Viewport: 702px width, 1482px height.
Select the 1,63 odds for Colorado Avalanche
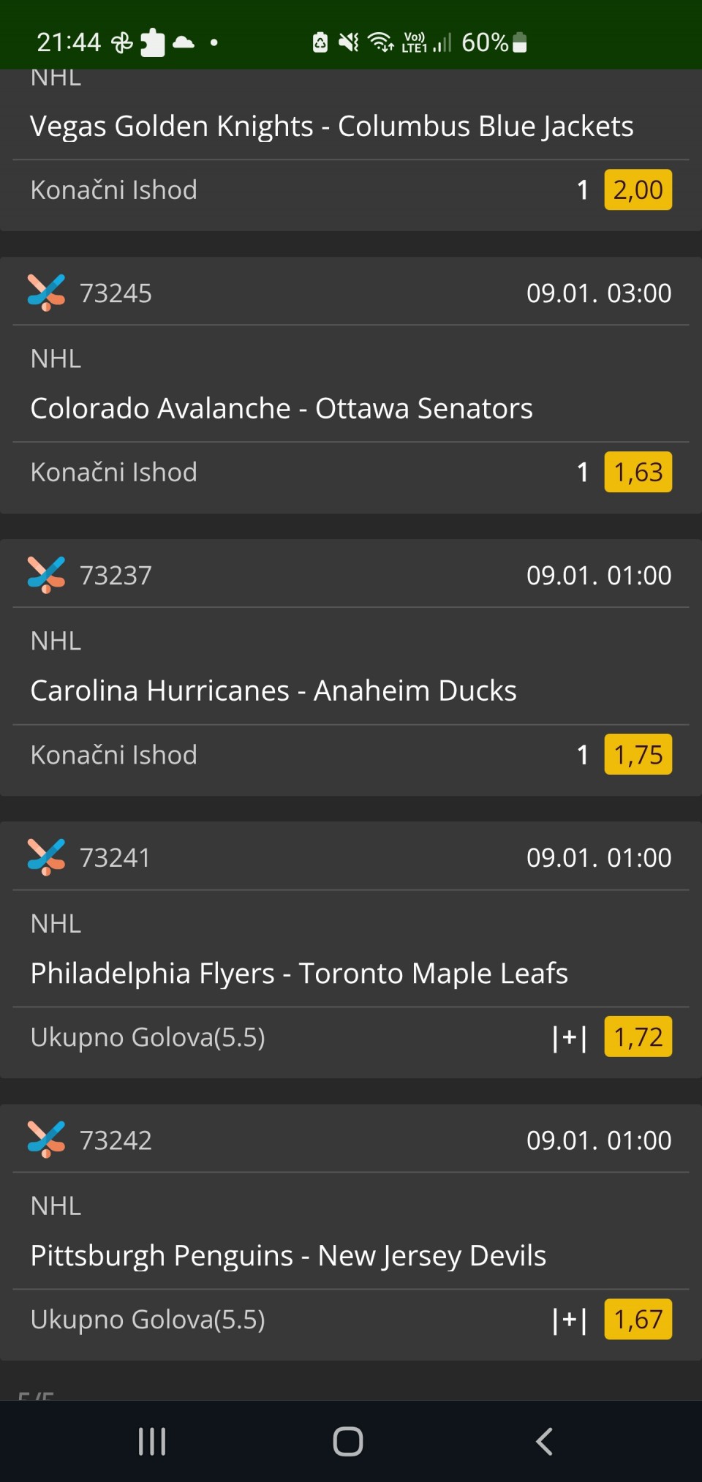(x=638, y=473)
